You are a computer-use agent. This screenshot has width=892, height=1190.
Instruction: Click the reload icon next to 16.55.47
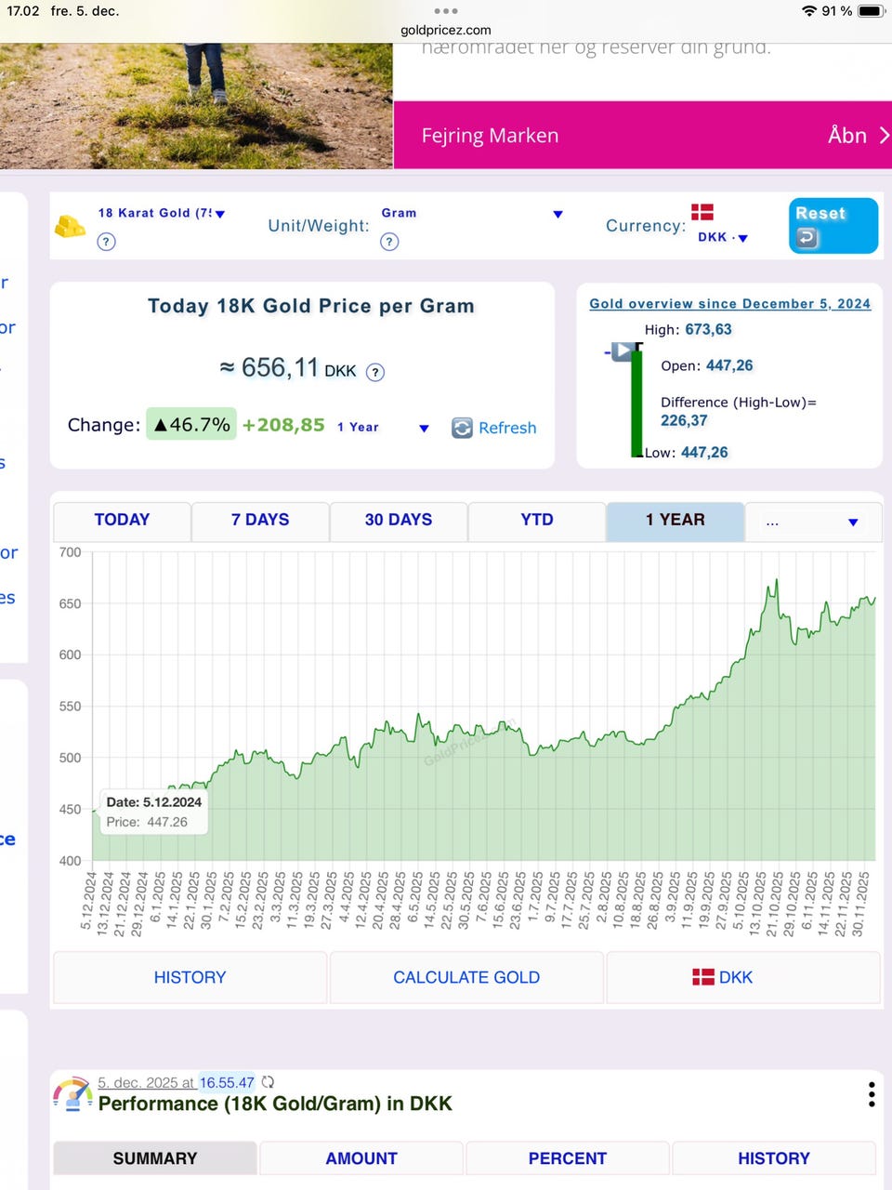click(269, 1082)
